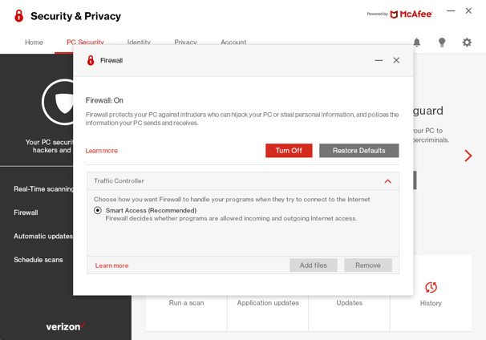Click the McAfee shield logo
This screenshot has height=340, width=486.
coord(394,14)
